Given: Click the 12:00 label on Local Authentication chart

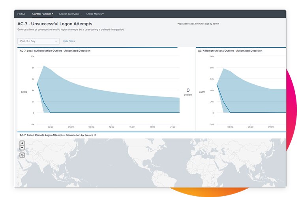Looking at the screenshot, I should (112, 127).
